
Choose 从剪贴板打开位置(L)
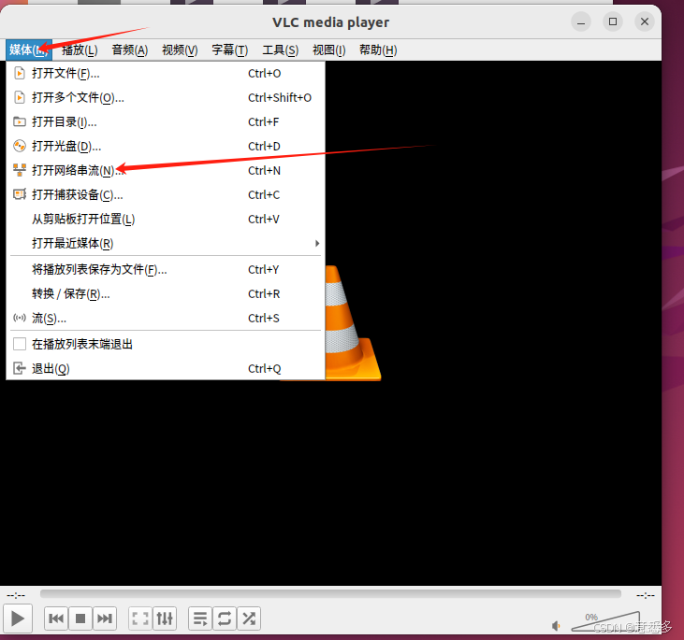click(166, 220)
